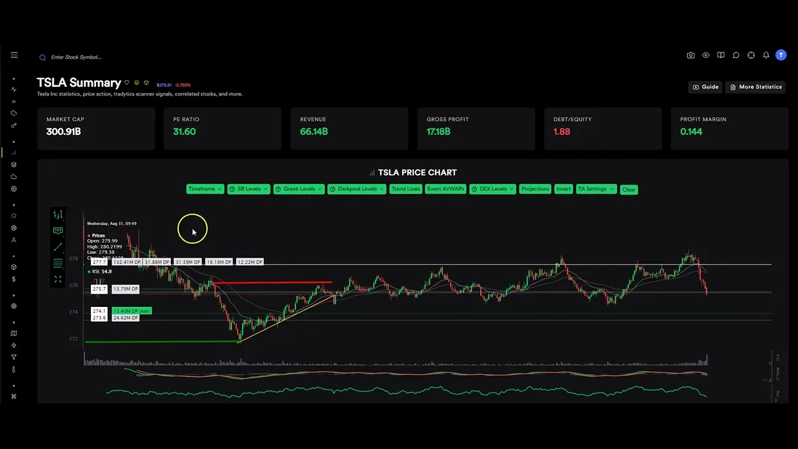Click the 13.40M DP (Ask) green label
This screenshot has width=798, height=449.
click(x=132, y=311)
